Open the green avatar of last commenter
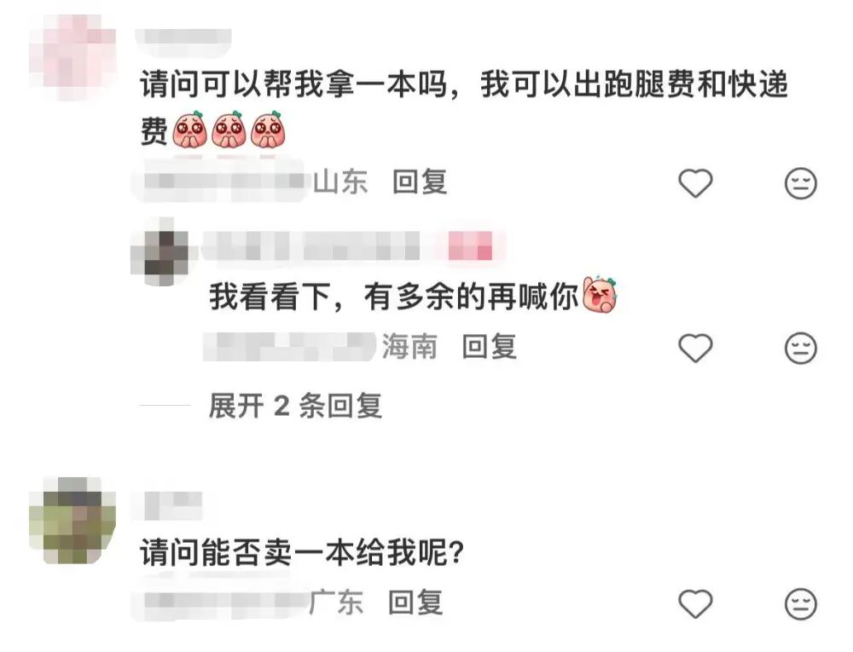The image size is (853, 652). pos(73,521)
